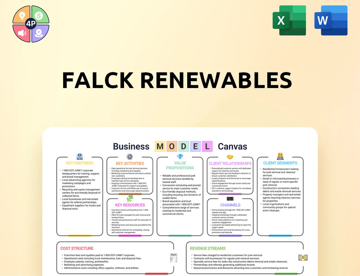Click 'Local advertising agencies' bullet in Key Partners

79,183
